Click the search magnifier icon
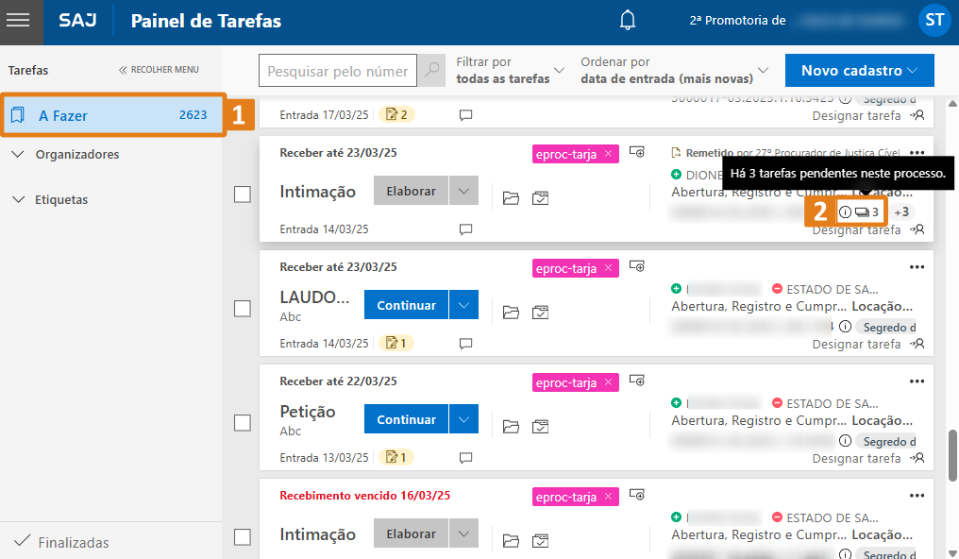Viewport: 959px width, 559px height. [x=430, y=70]
